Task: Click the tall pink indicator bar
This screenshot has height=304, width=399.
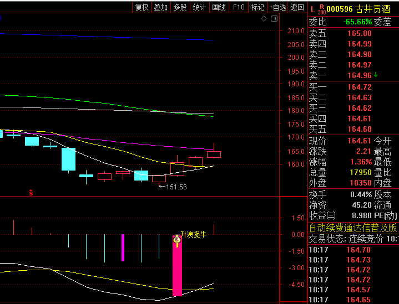Action: [177, 266]
